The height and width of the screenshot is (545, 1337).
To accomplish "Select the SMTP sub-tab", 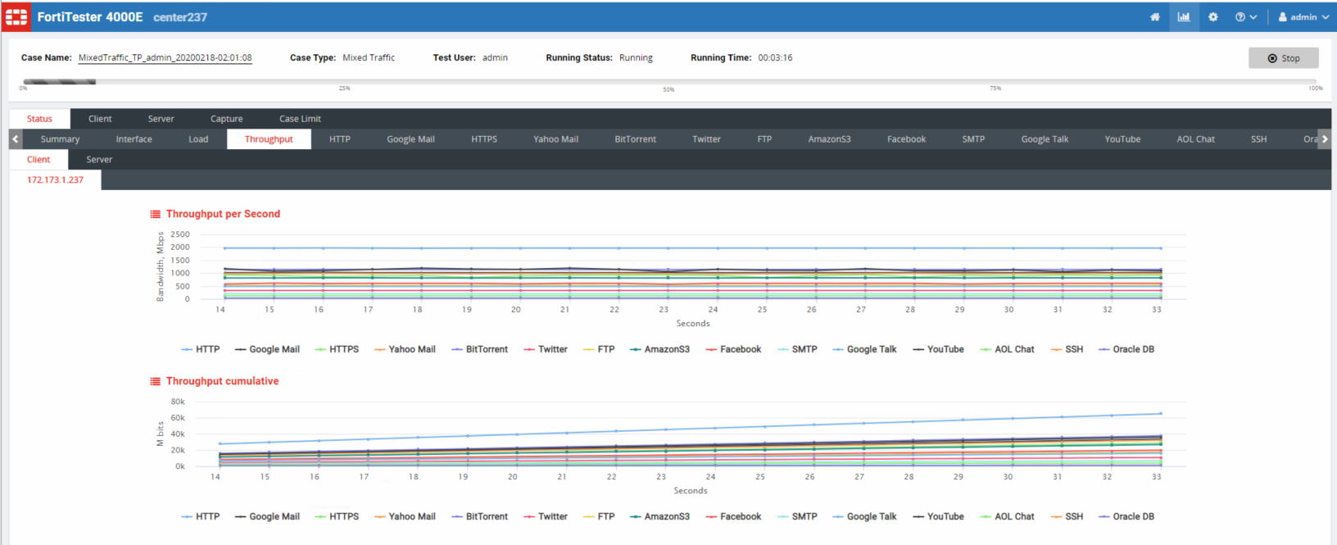I will 973,139.
